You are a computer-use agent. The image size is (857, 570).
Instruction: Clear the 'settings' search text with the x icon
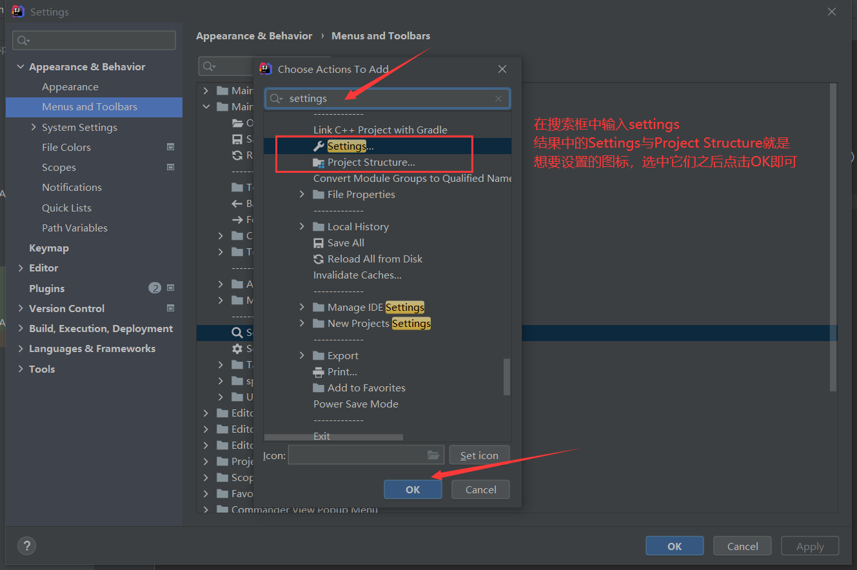point(498,99)
